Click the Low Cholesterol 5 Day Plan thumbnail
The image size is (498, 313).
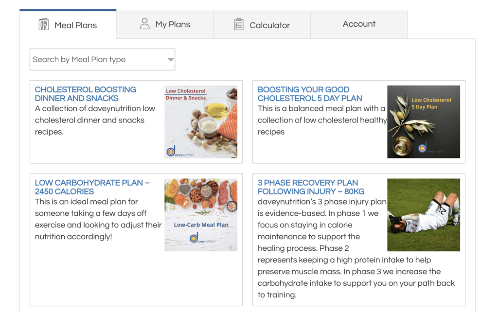[424, 122]
